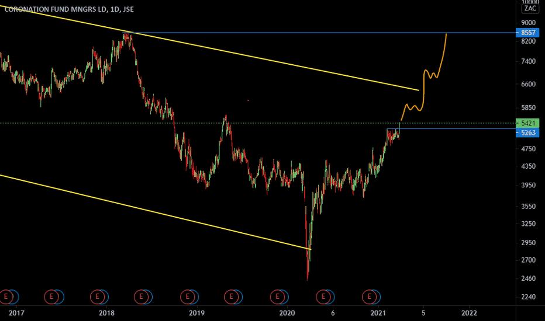Click the 2021 label on time axis
545x321 pixels.
[x=378, y=313]
